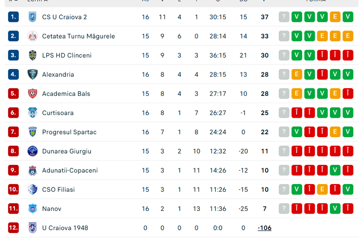
Task: Click the Cetatea Turnu Măgurele club crest
Action: coord(32,36)
